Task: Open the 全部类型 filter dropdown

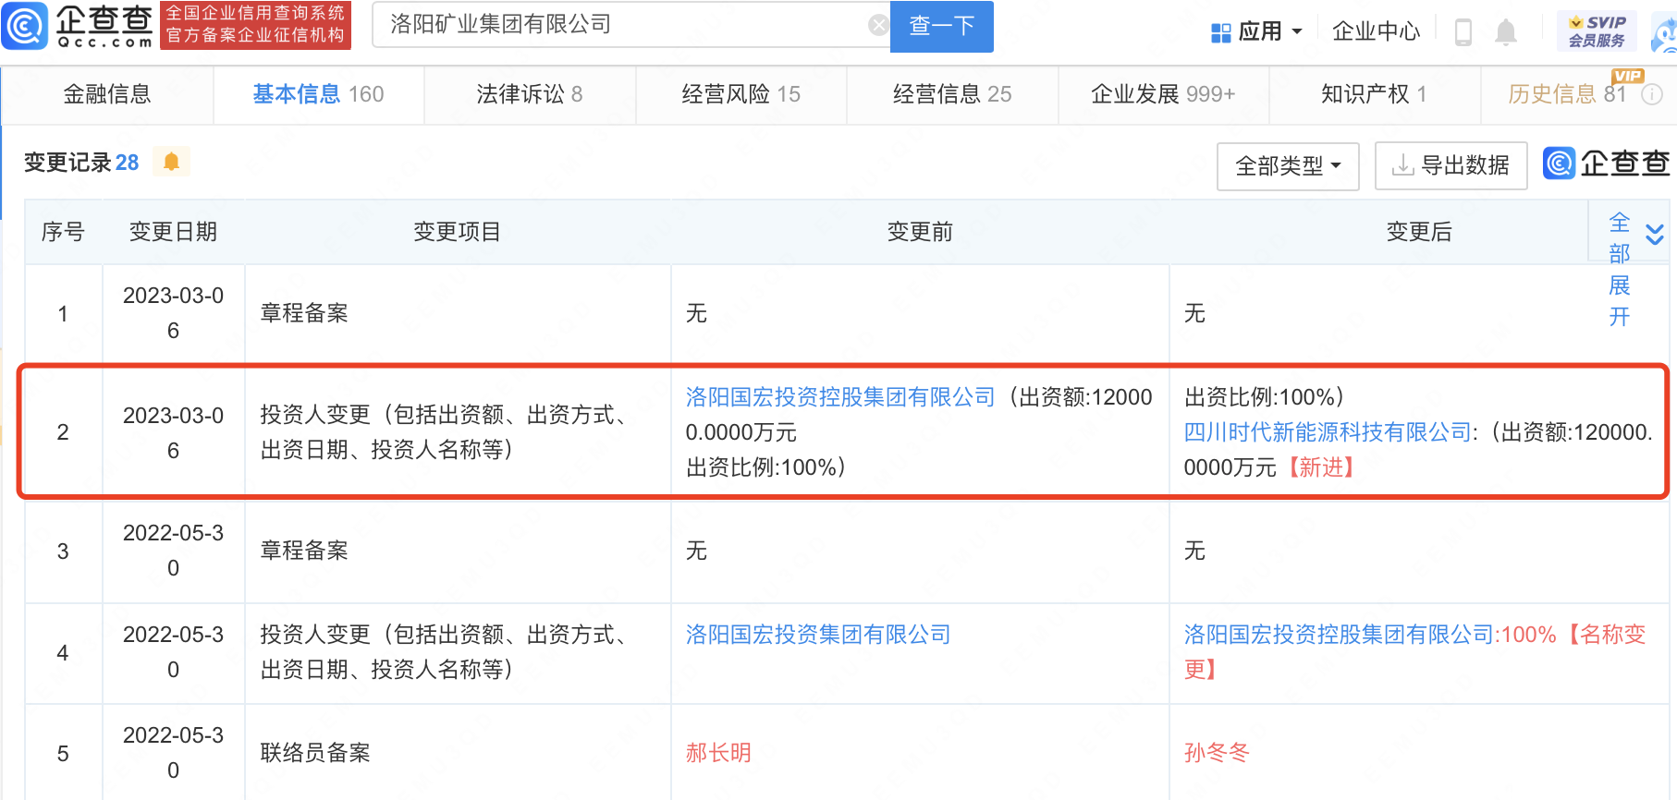Action: (x=1288, y=166)
